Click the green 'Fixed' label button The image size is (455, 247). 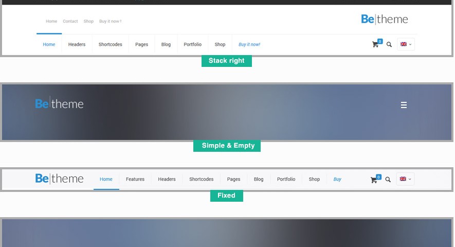227,196
